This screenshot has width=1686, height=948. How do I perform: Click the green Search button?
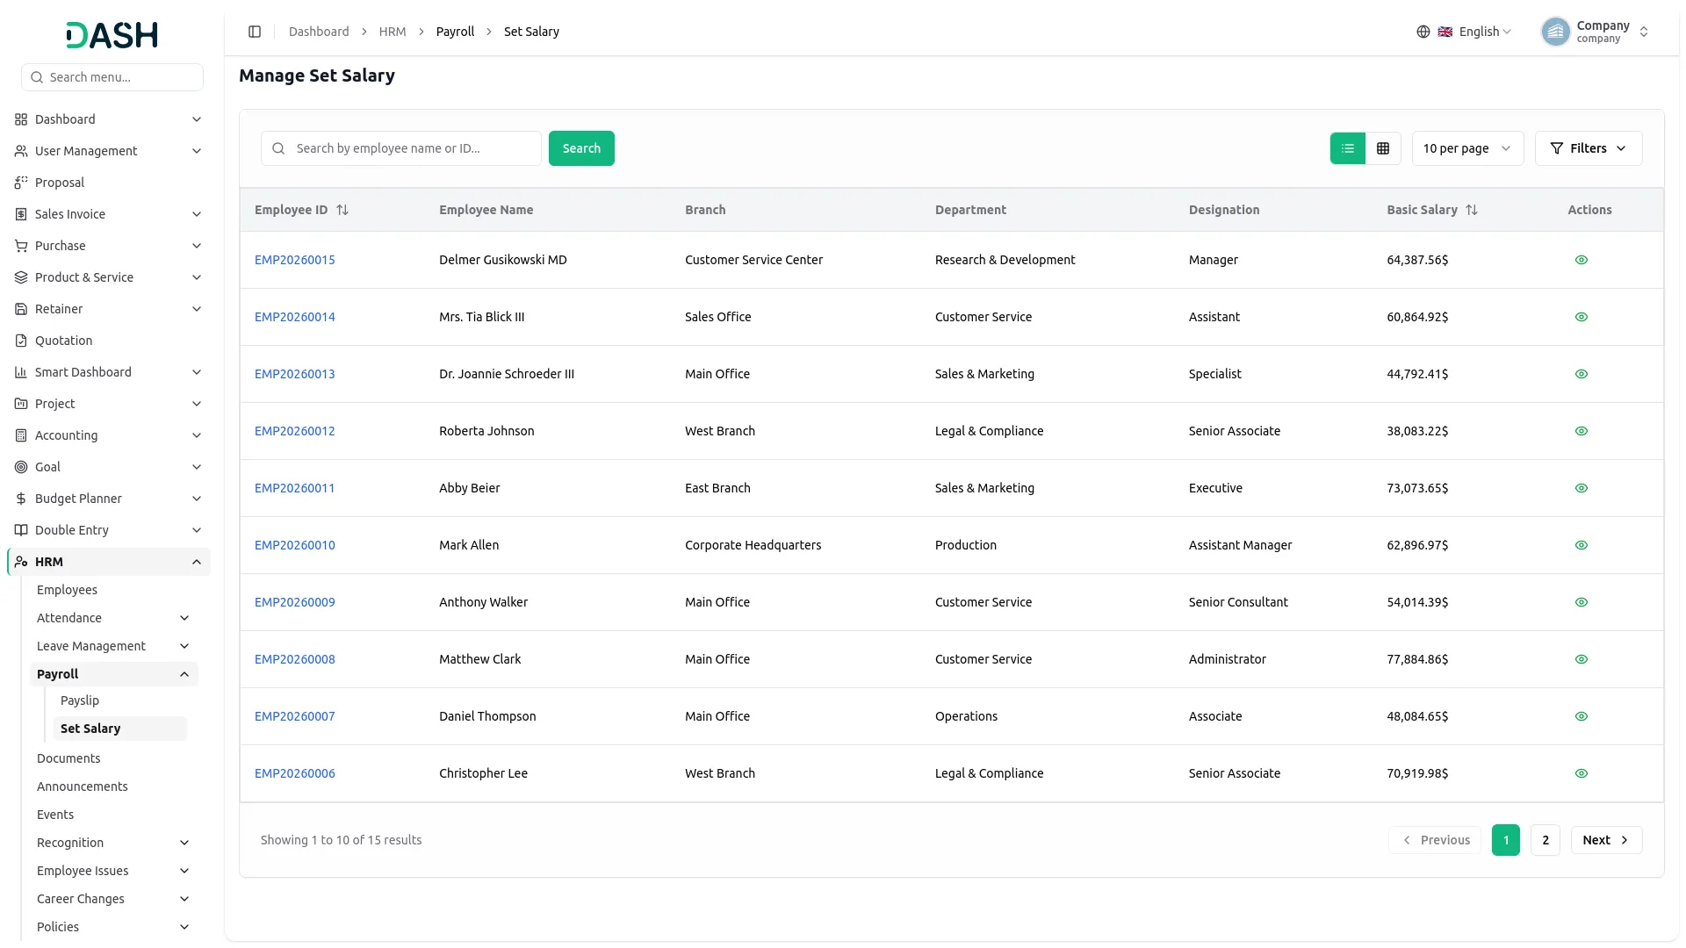(581, 148)
